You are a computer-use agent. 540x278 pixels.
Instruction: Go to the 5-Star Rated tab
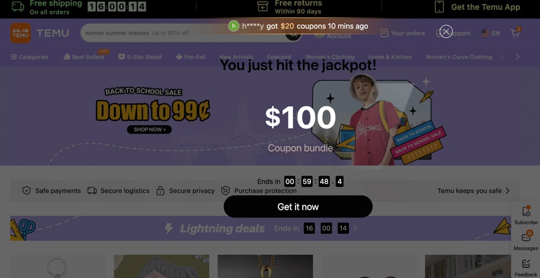pos(140,57)
